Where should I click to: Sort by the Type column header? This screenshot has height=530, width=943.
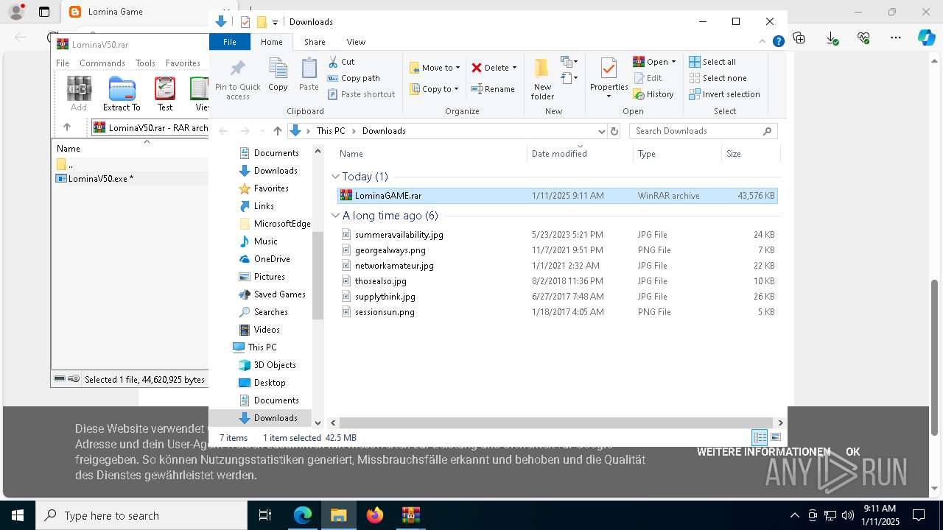point(677,154)
